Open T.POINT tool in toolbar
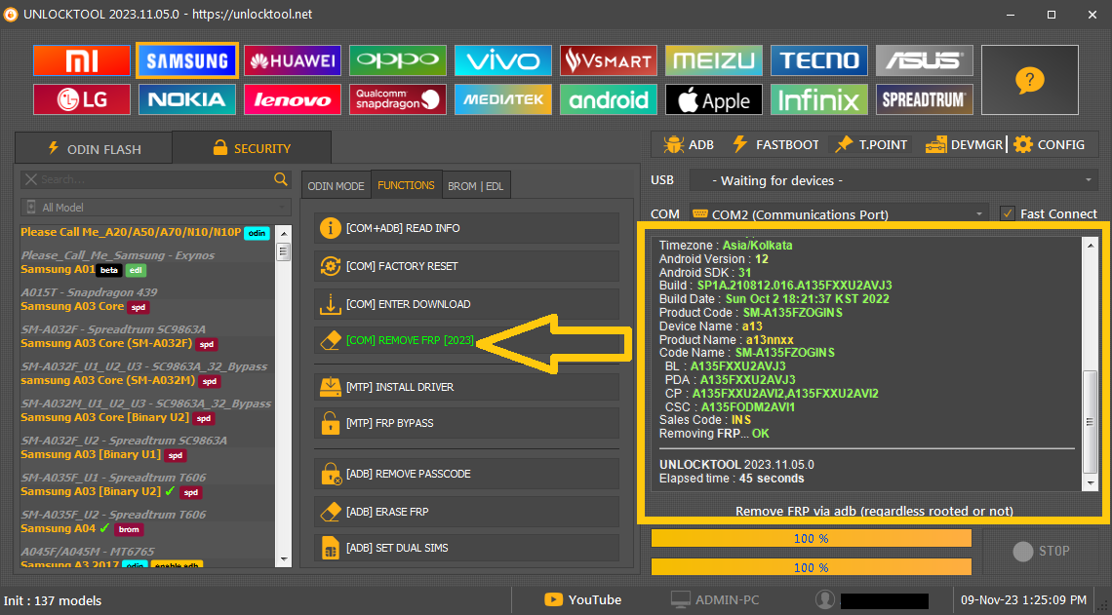Viewport: 1112px width, 615px height. point(872,144)
